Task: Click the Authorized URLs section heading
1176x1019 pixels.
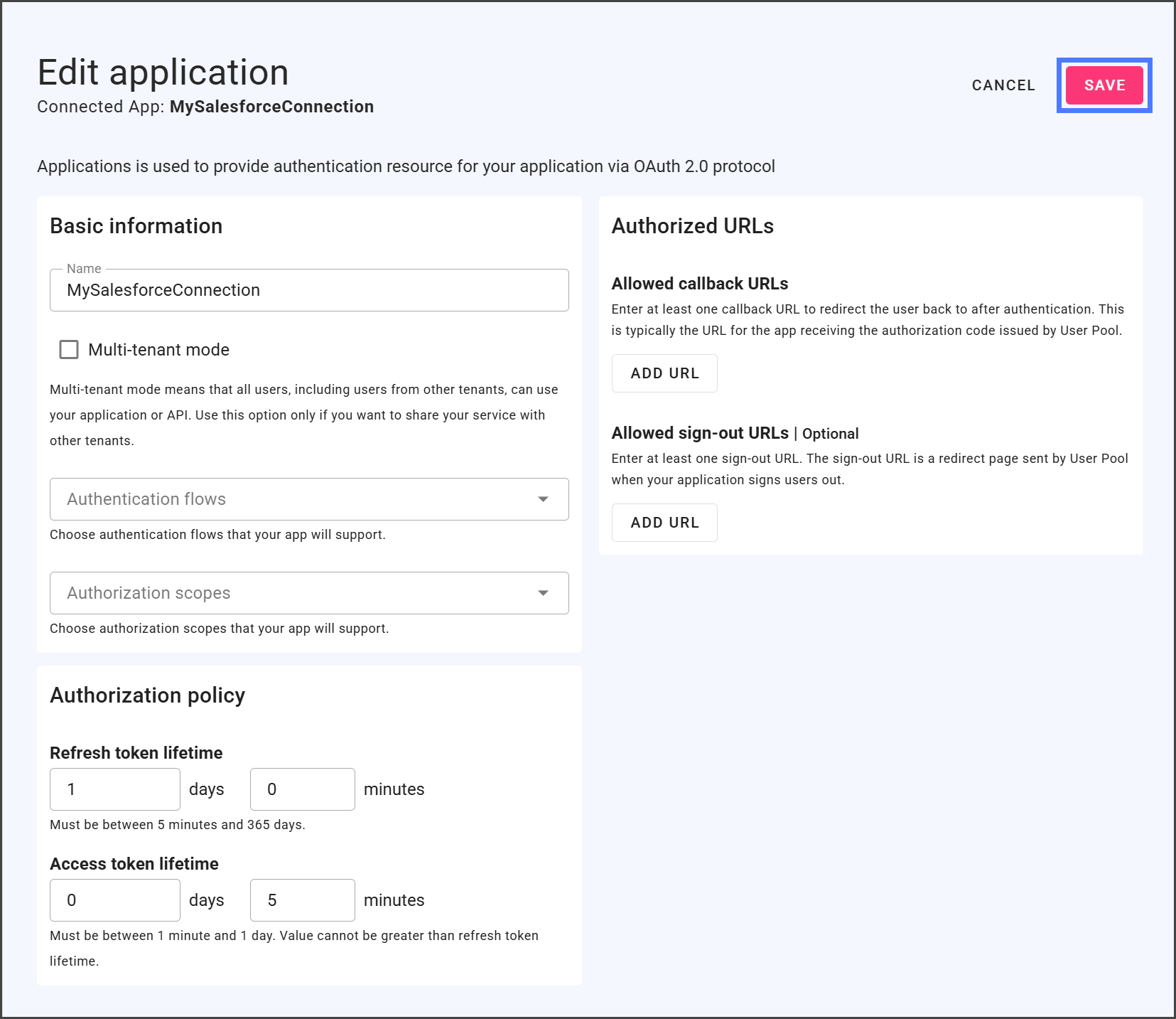Action: pos(692,226)
